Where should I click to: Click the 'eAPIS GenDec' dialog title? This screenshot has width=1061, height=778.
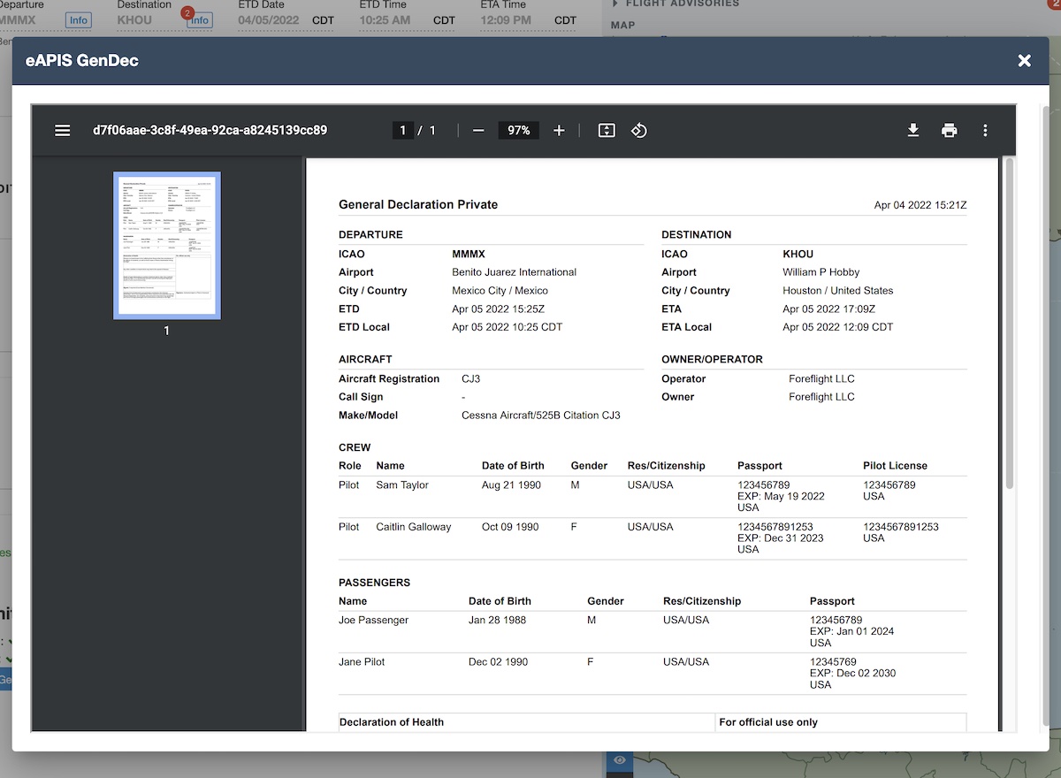click(x=82, y=61)
